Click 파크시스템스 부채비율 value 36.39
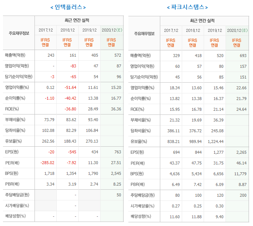253x226 pixels. click(218, 120)
